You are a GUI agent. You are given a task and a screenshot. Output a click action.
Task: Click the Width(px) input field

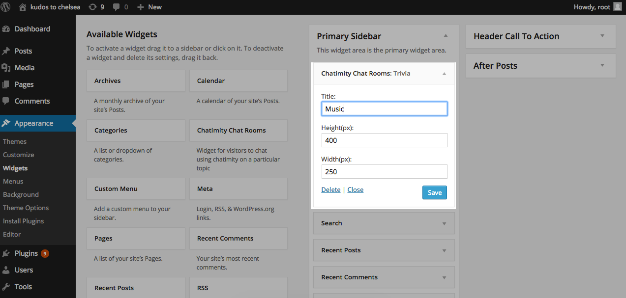click(384, 171)
